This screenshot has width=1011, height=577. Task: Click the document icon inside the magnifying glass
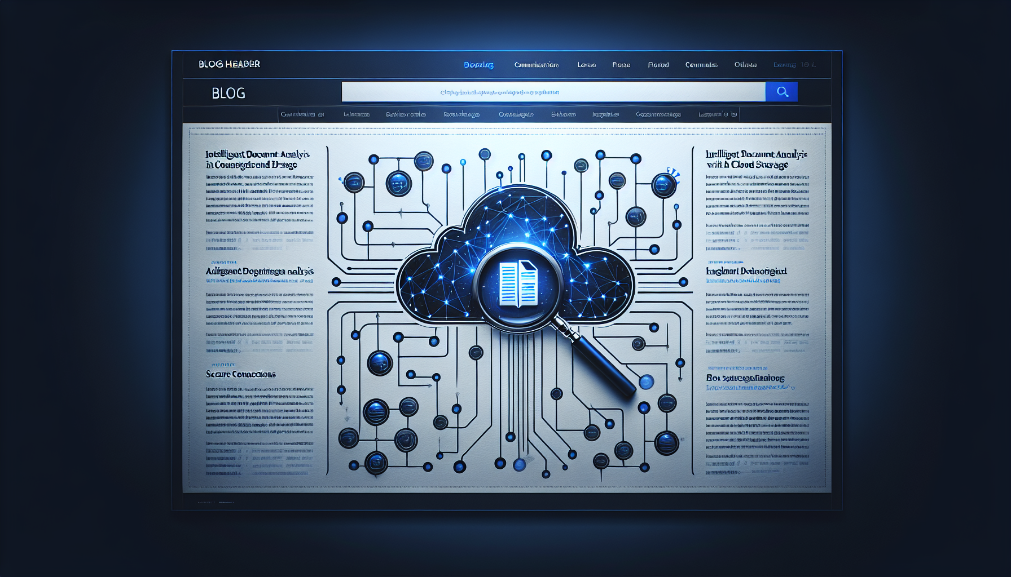[518, 283]
